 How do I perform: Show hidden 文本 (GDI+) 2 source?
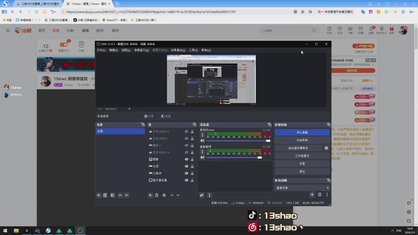pyautogui.click(x=187, y=132)
